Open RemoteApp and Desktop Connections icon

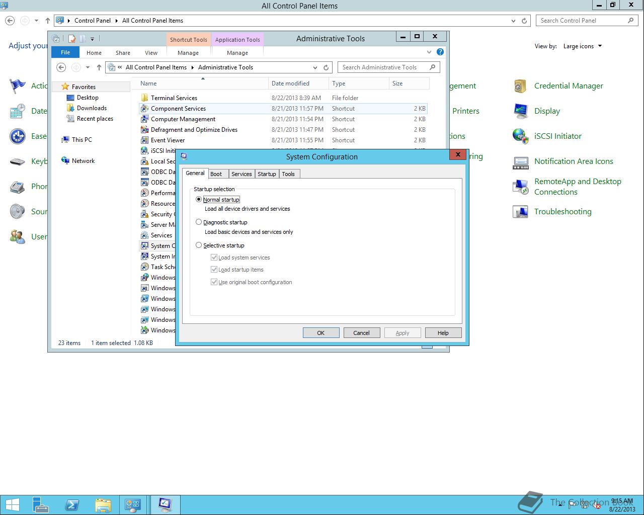[x=520, y=187]
